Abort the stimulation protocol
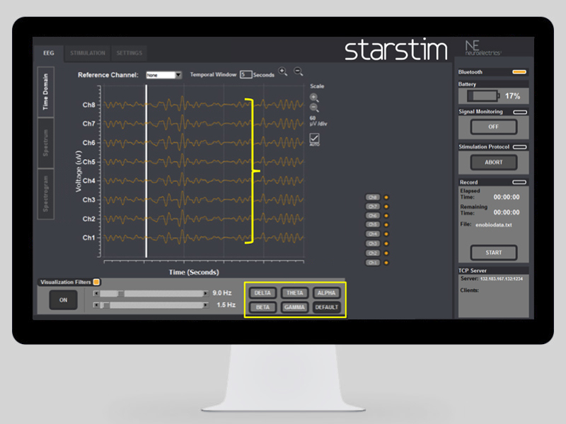Viewport: 566px width, 424px height. point(493,163)
